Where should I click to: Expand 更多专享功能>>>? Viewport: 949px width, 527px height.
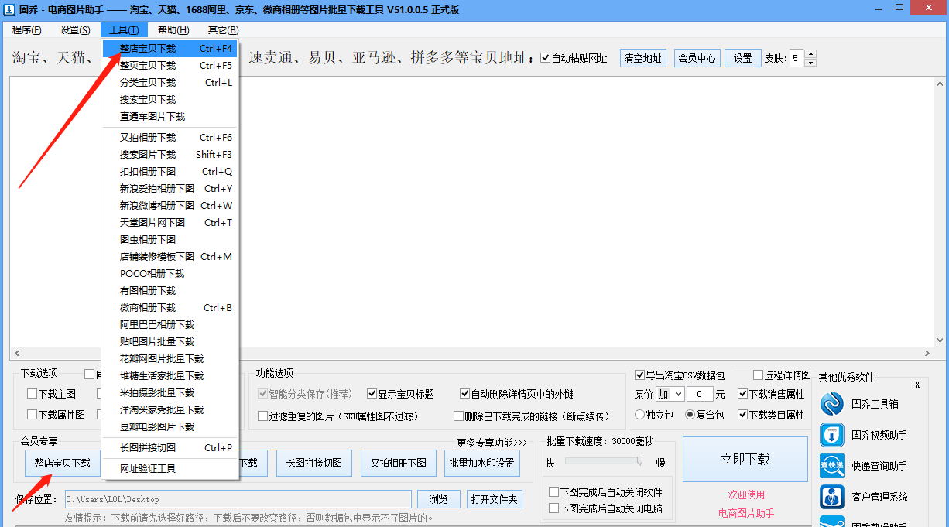coord(492,443)
